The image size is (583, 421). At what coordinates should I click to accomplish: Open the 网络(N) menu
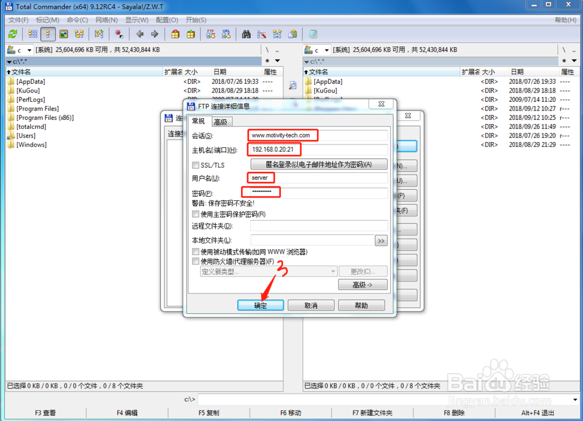[106, 20]
